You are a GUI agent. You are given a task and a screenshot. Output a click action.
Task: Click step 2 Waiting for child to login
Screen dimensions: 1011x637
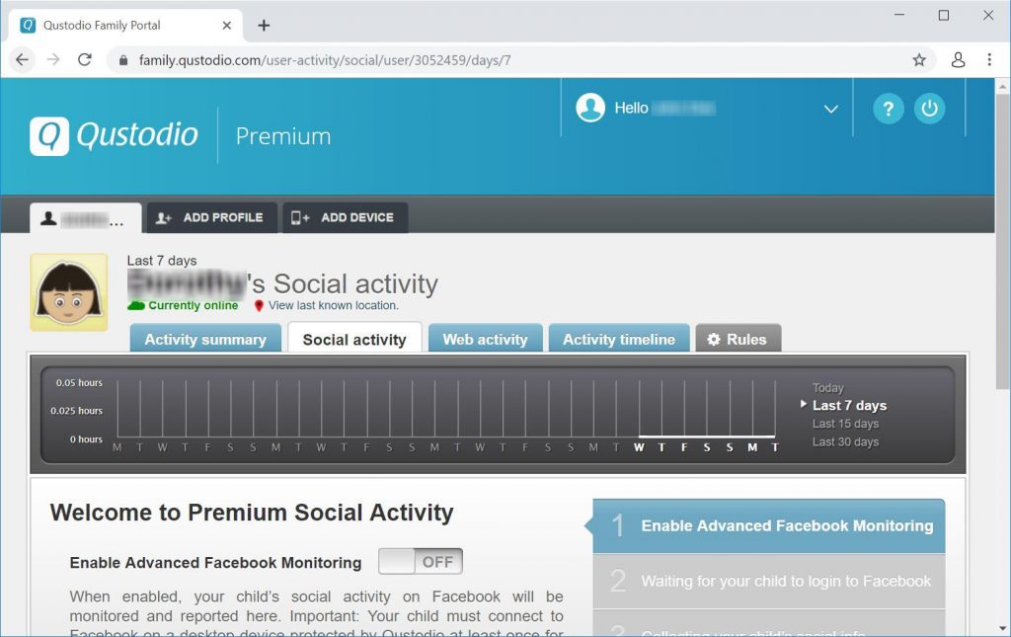tap(768, 582)
